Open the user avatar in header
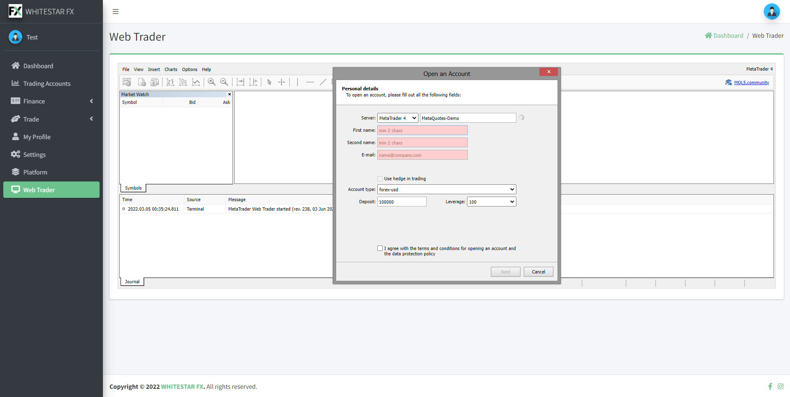 pos(771,11)
